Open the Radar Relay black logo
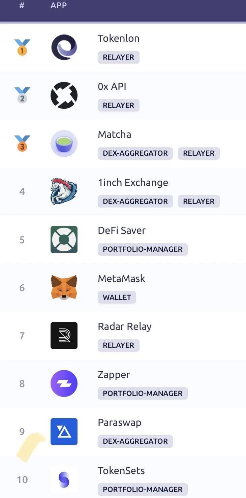Screen dimensions: 246x498 pyautogui.click(x=64, y=336)
